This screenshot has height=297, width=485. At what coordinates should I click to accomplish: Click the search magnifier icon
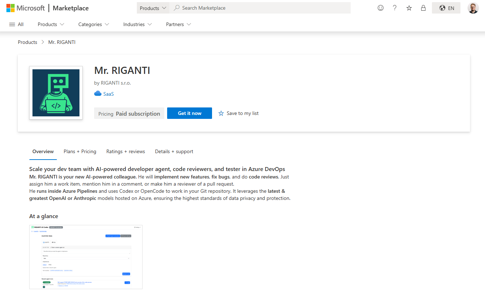click(176, 7)
